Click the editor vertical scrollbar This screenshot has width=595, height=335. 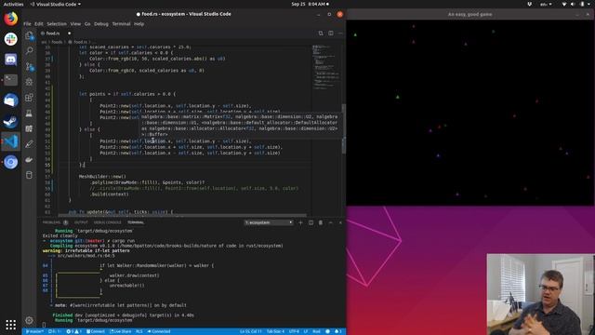coord(344,129)
